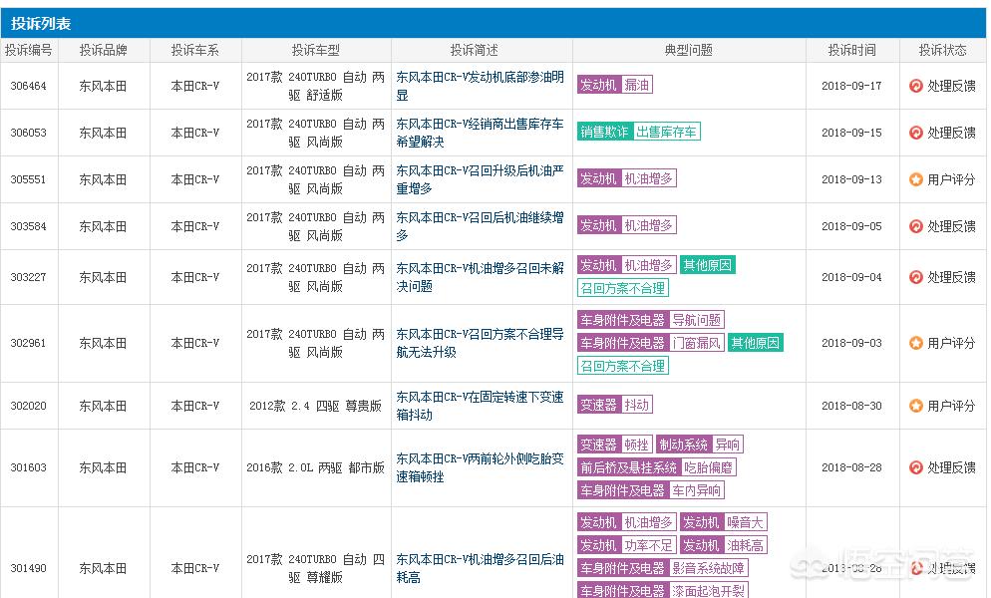Viewport: 991px width, 598px height.
Task: Select the 发动机 油耗高 issue tag
Action: pyautogui.click(x=724, y=545)
